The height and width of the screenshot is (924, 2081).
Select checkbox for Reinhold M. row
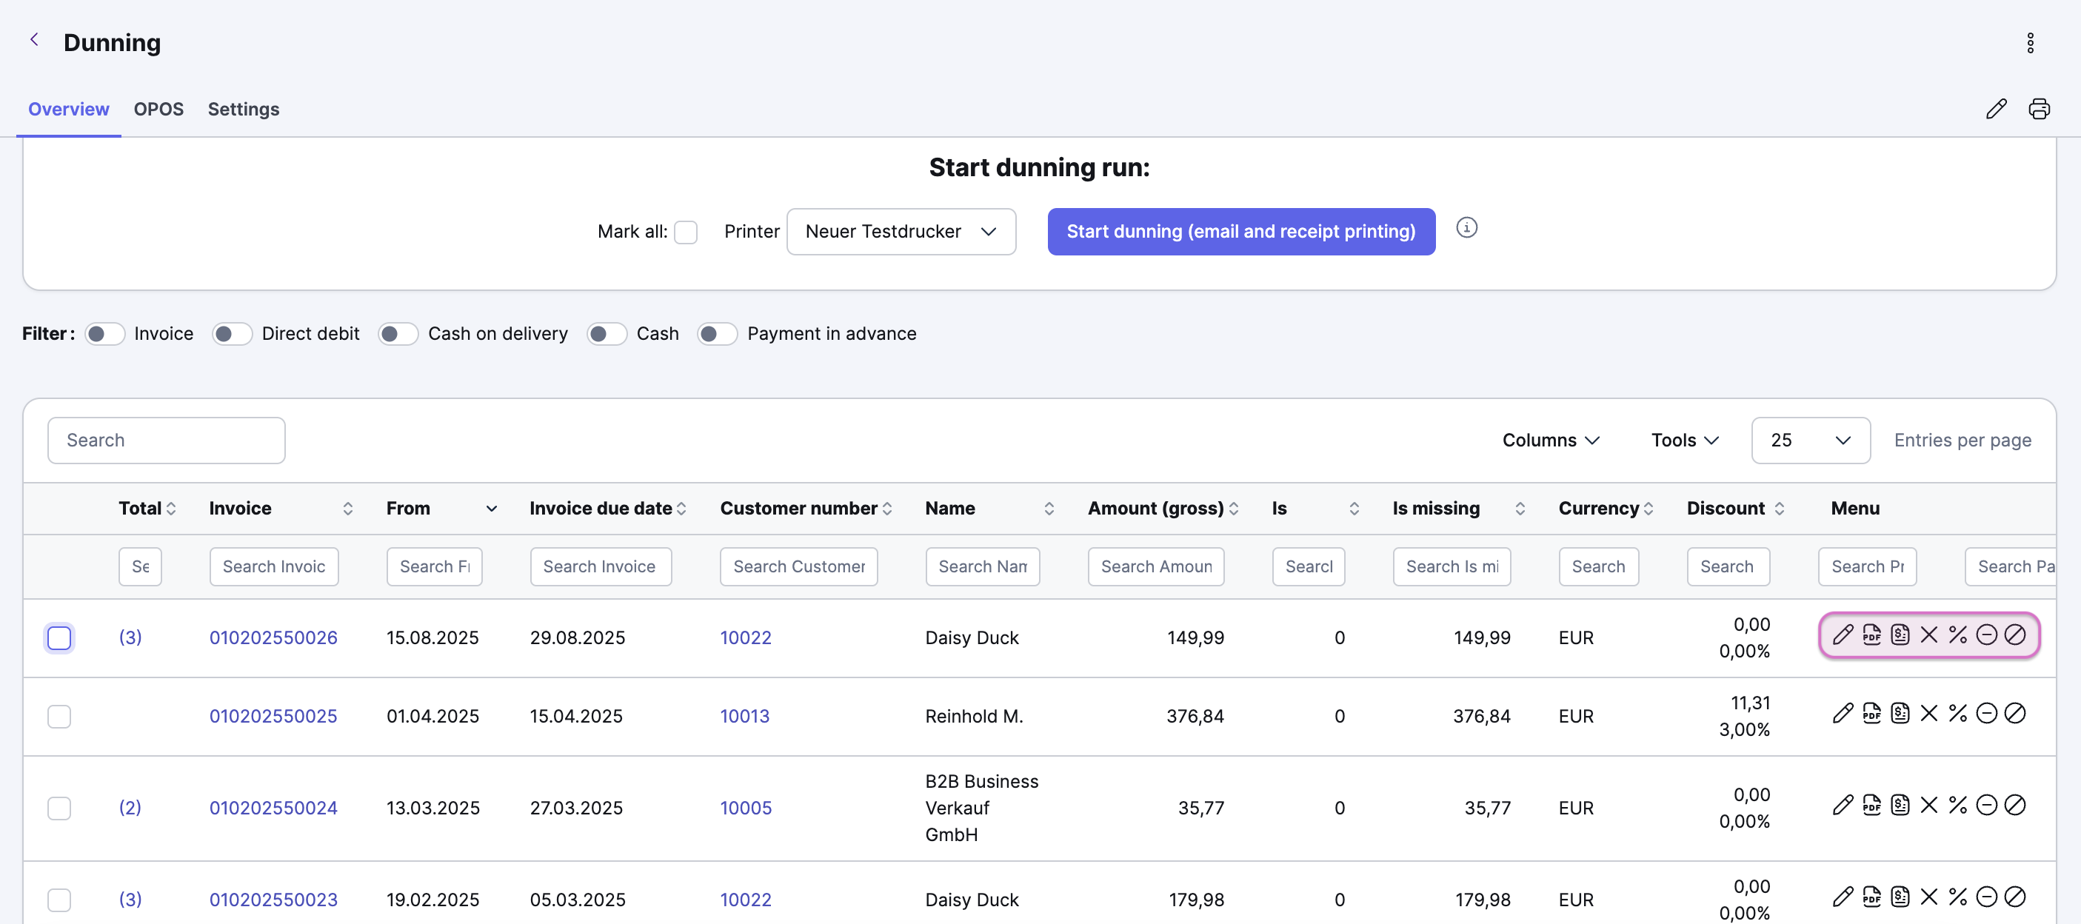coord(59,717)
